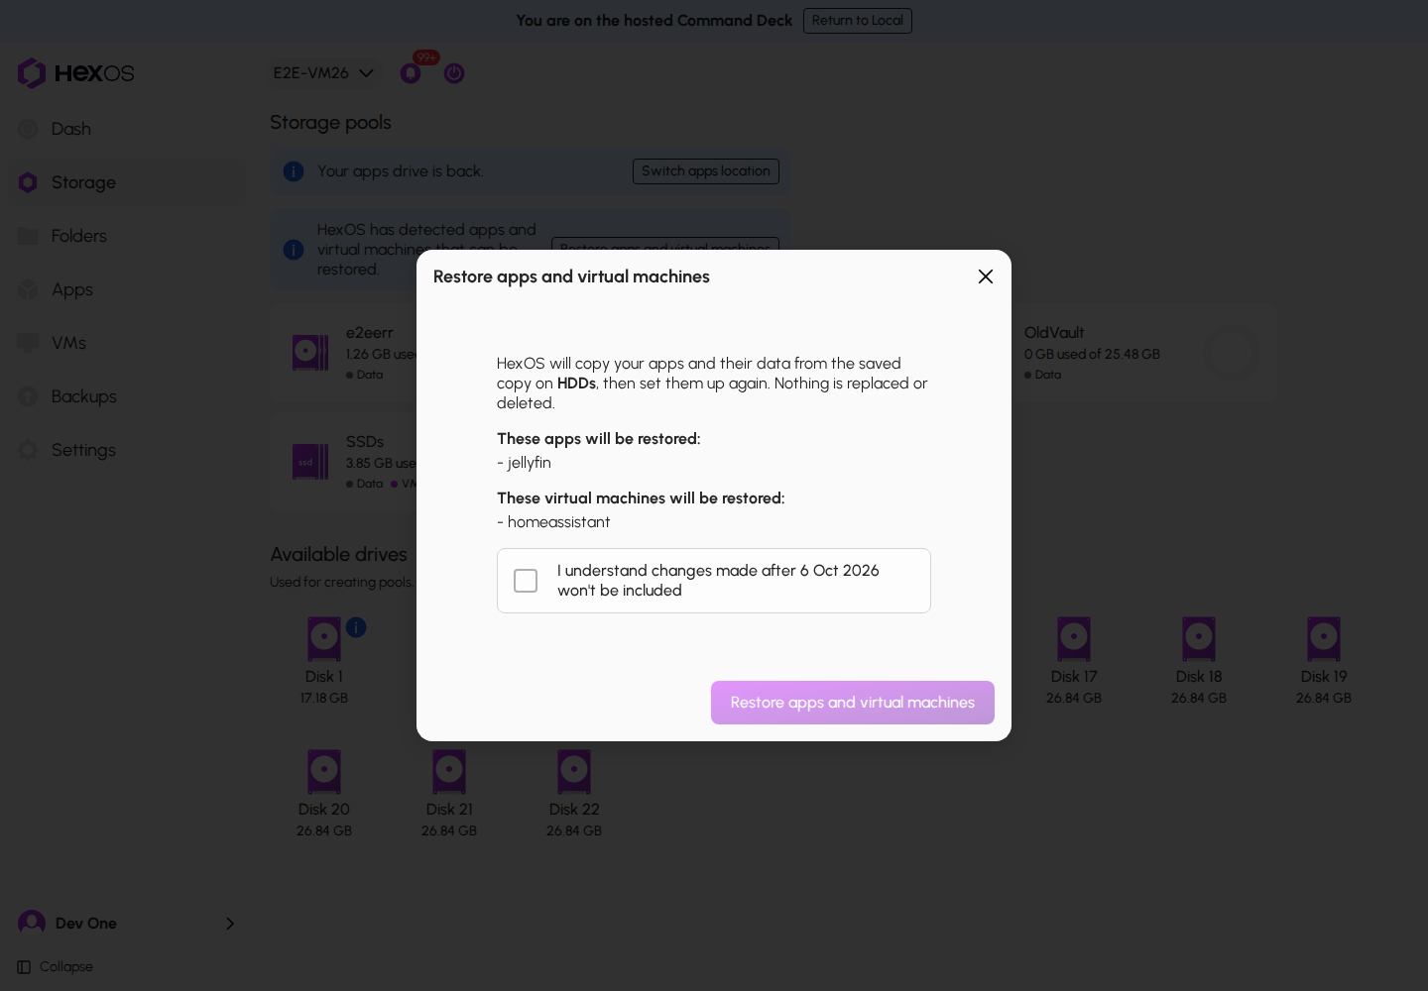The height and width of the screenshot is (991, 1428).
Task: Open the notifications bell icon
Action: pyautogui.click(x=411, y=73)
